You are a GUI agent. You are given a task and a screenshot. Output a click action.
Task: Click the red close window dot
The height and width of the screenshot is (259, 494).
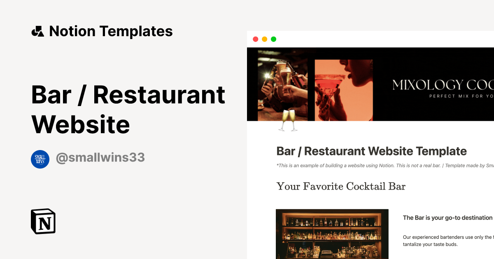pos(255,39)
